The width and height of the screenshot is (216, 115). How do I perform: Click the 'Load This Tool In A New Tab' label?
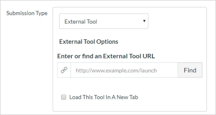(104, 97)
